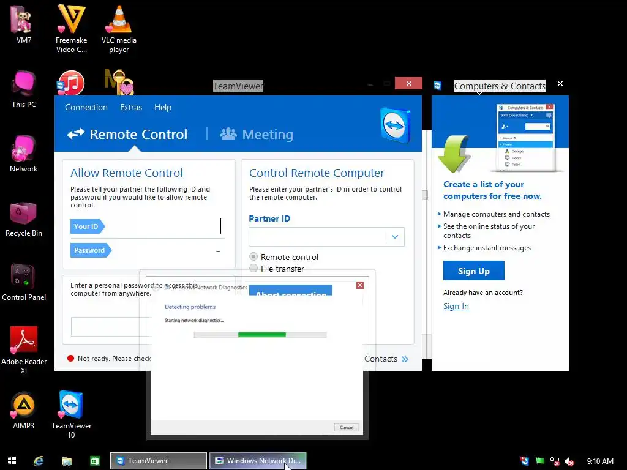Expand the Partner ID dropdown arrow
Screen dimensions: 627x470
tap(395, 237)
